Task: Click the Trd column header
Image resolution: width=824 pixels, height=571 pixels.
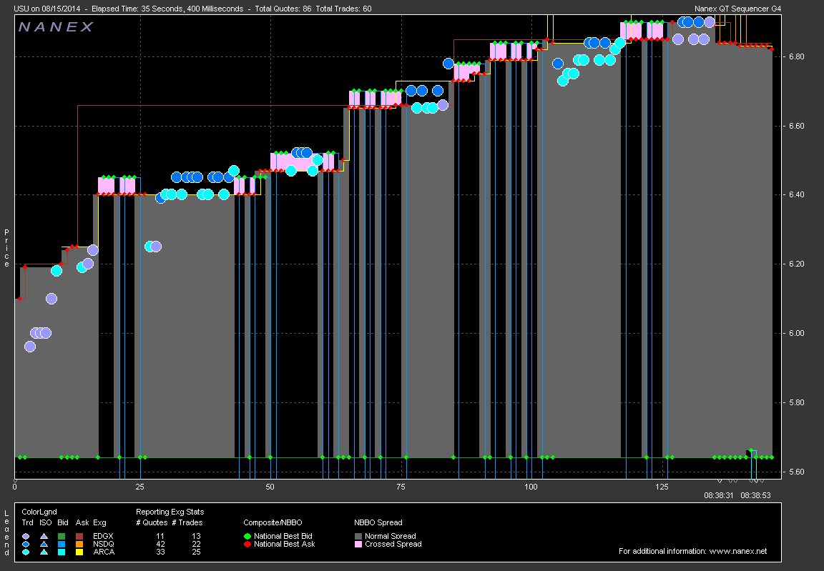Action: [x=27, y=522]
